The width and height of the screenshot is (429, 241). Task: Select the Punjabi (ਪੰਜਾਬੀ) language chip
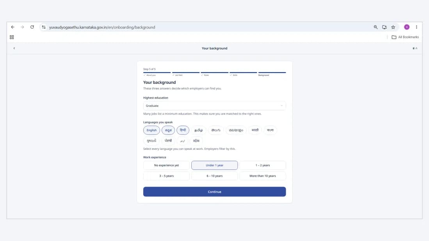click(168, 141)
